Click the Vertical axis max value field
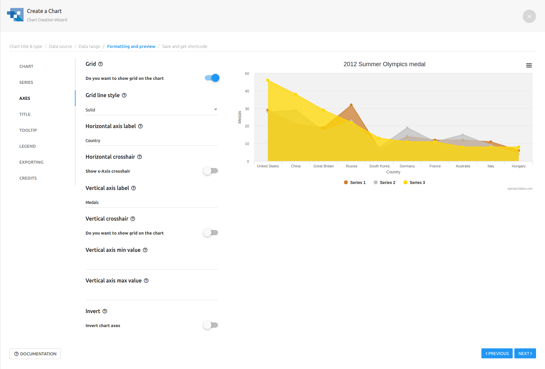The width and height of the screenshot is (545, 369). [x=152, y=295]
